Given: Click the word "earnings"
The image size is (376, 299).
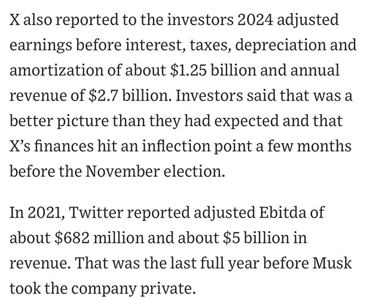Looking at the screenshot, I should pos(41,46).
